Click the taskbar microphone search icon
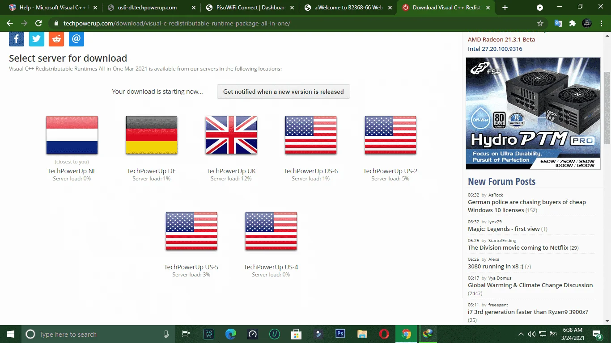This screenshot has width=611, height=343. [166, 334]
